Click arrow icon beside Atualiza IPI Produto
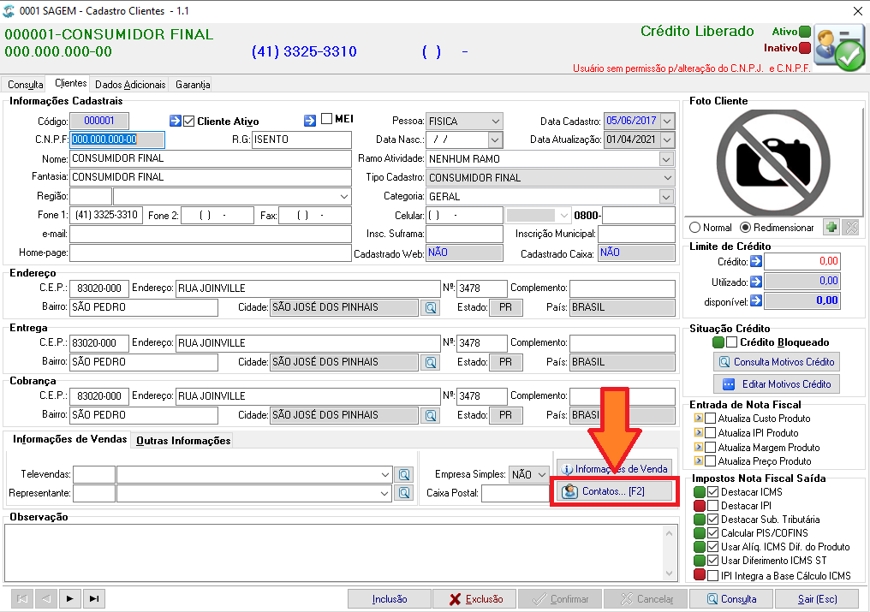Viewport: 870px width, 612px height. [699, 432]
